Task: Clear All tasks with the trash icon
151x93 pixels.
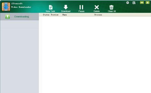Action: tap(112, 9)
